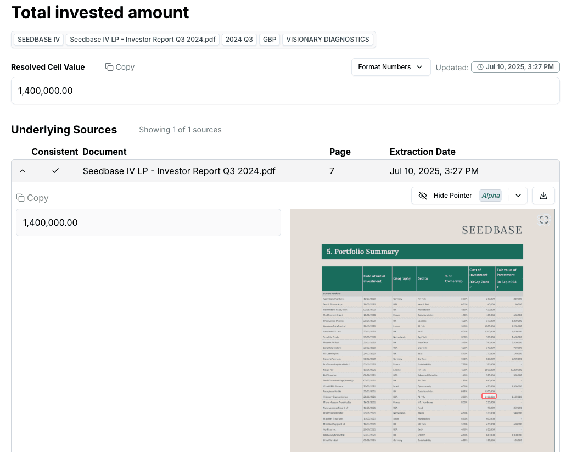Click the extraction date Jul 10, 2025 cell
Image resolution: width=566 pixels, height=452 pixels.
tap(434, 171)
